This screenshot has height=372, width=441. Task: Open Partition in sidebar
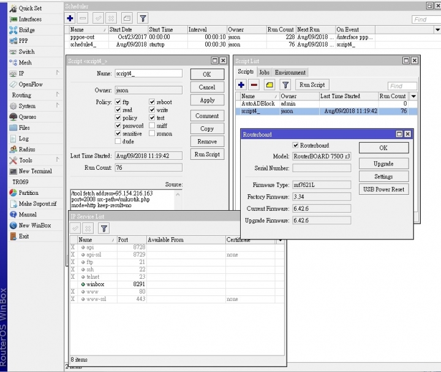point(28,193)
